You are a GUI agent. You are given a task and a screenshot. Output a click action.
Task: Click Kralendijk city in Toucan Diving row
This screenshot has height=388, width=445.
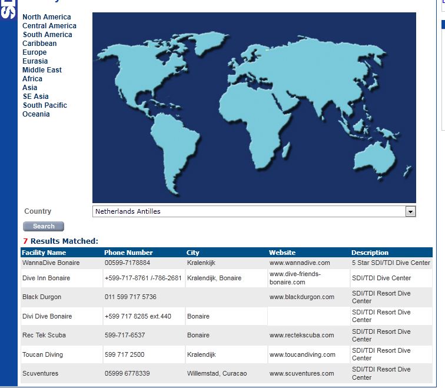(201, 354)
